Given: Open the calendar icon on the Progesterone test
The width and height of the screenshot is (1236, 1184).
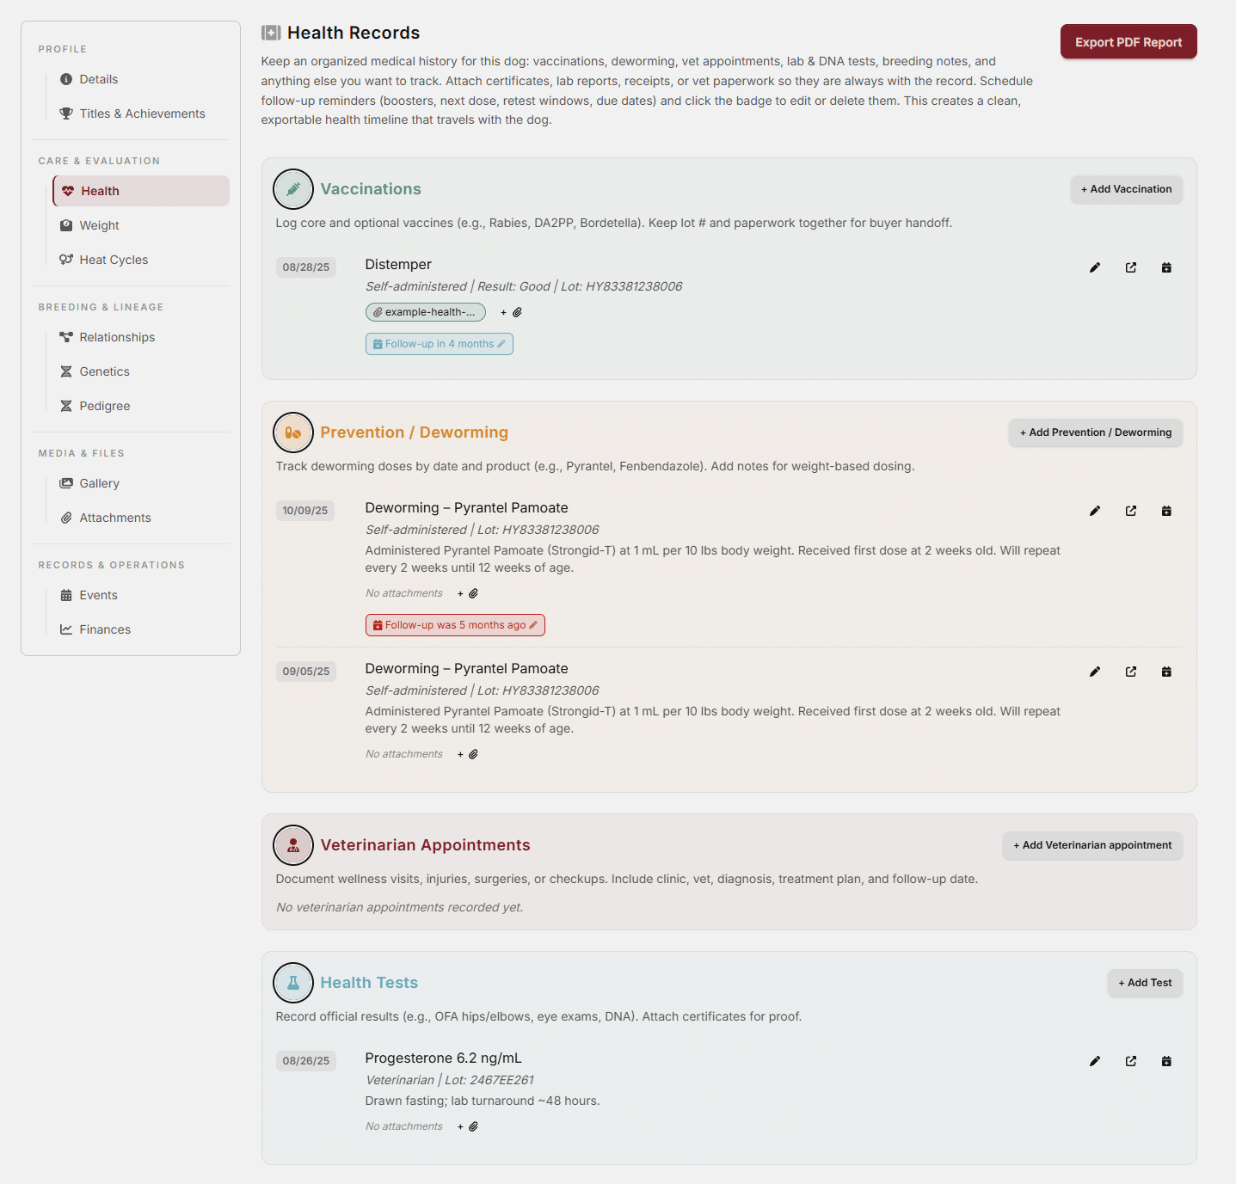Looking at the screenshot, I should tap(1166, 1061).
